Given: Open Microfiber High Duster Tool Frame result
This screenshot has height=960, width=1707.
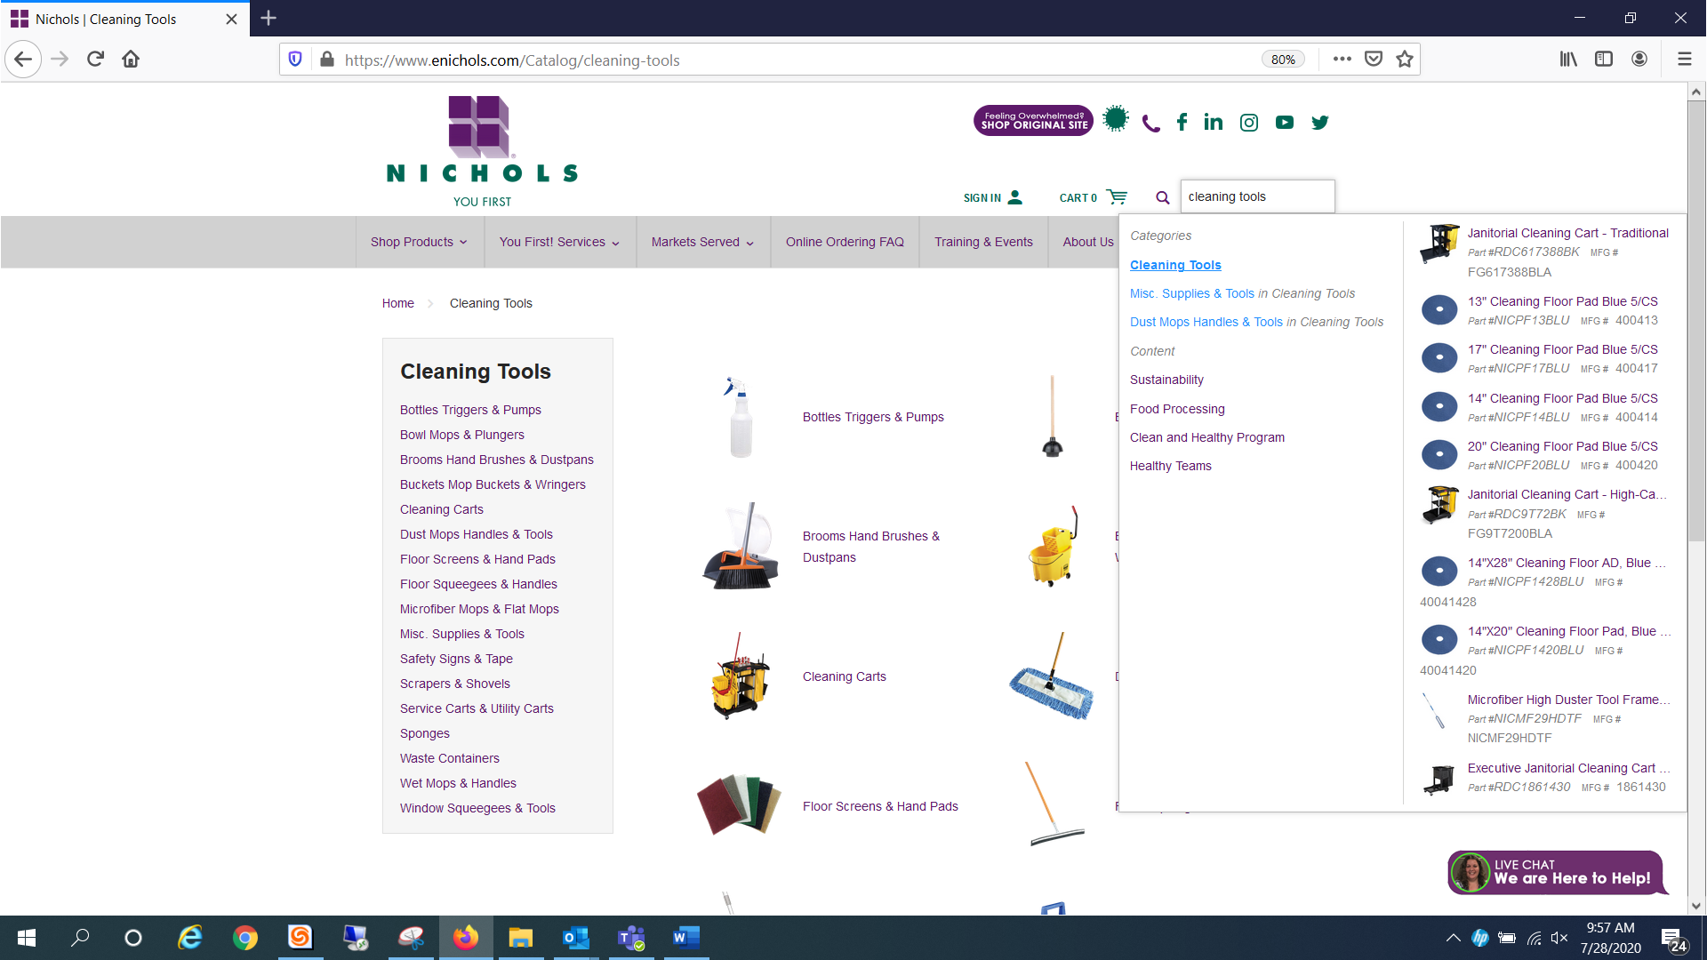Looking at the screenshot, I should [x=1569, y=700].
